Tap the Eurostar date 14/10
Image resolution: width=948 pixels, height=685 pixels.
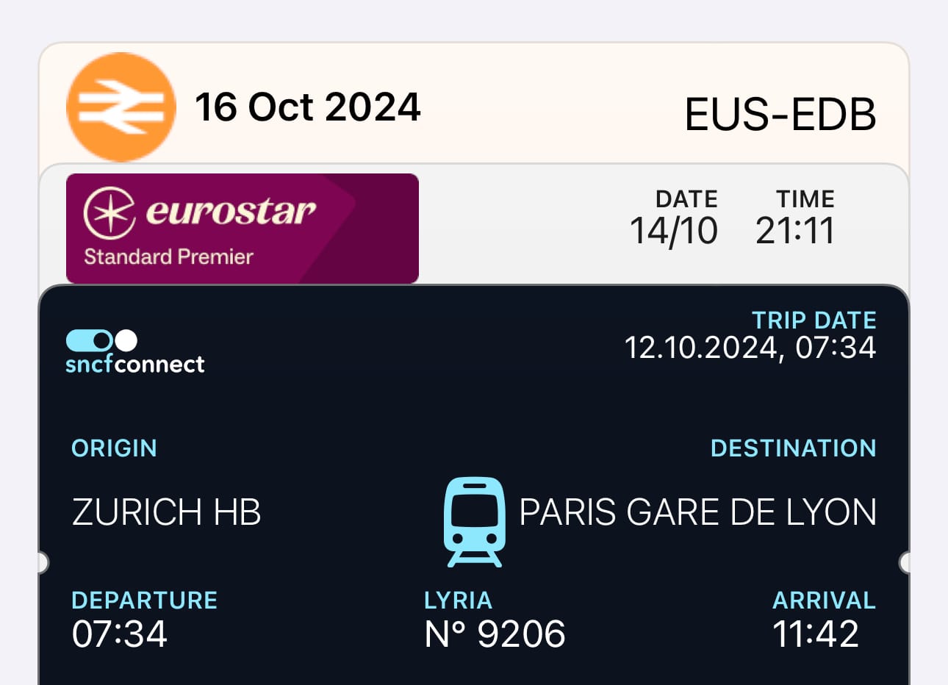(674, 231)
